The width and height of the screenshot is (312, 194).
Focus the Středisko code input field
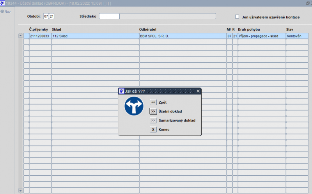(x=109, y=16)
